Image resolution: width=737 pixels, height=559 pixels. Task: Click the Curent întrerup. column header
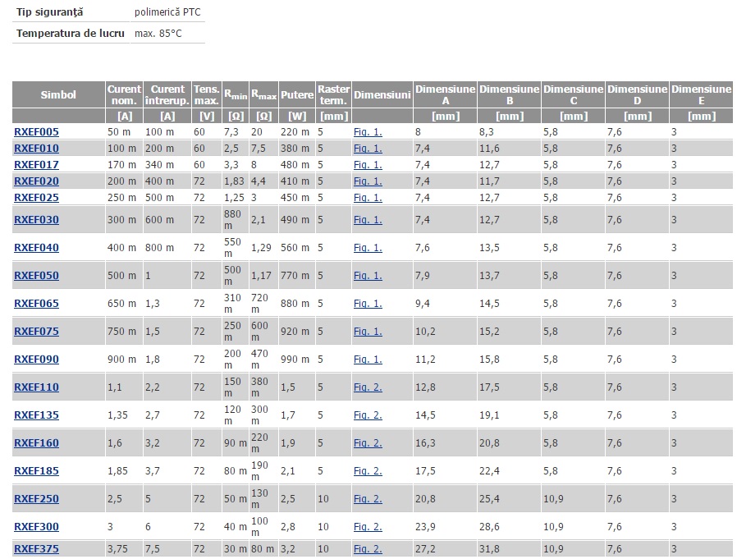(167, 95)
